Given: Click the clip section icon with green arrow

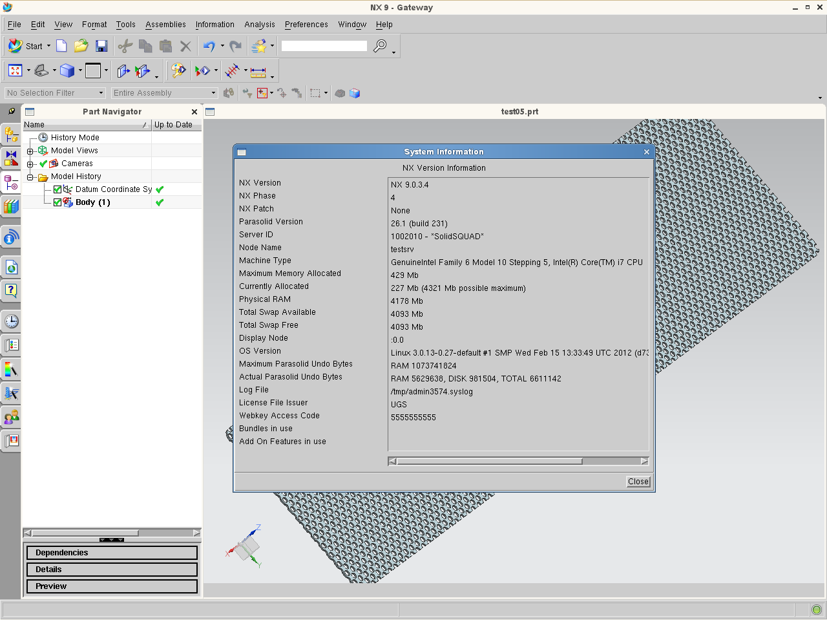Looking at the screenshot, I should (x=142, y=70).
